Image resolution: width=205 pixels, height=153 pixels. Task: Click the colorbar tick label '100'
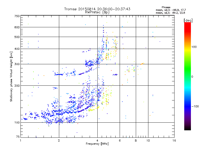(194, 47)
